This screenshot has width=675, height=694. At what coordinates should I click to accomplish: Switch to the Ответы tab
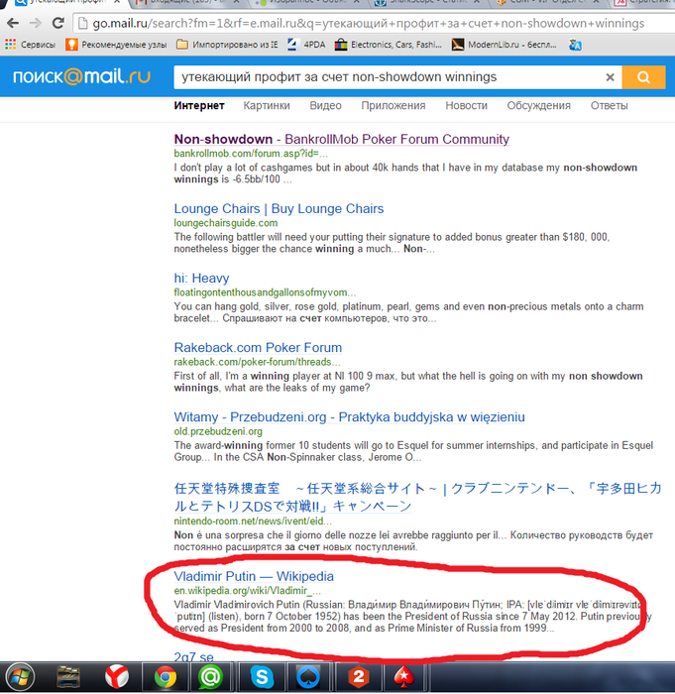[x=609, y=106]
